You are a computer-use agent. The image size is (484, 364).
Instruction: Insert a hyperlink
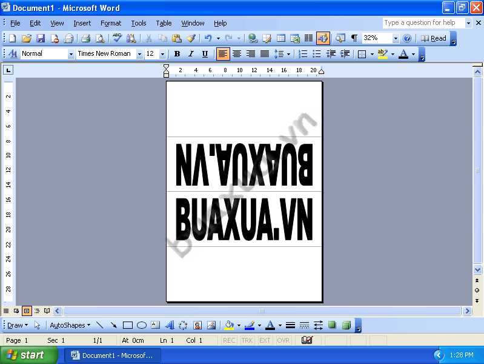pos(253,38)
